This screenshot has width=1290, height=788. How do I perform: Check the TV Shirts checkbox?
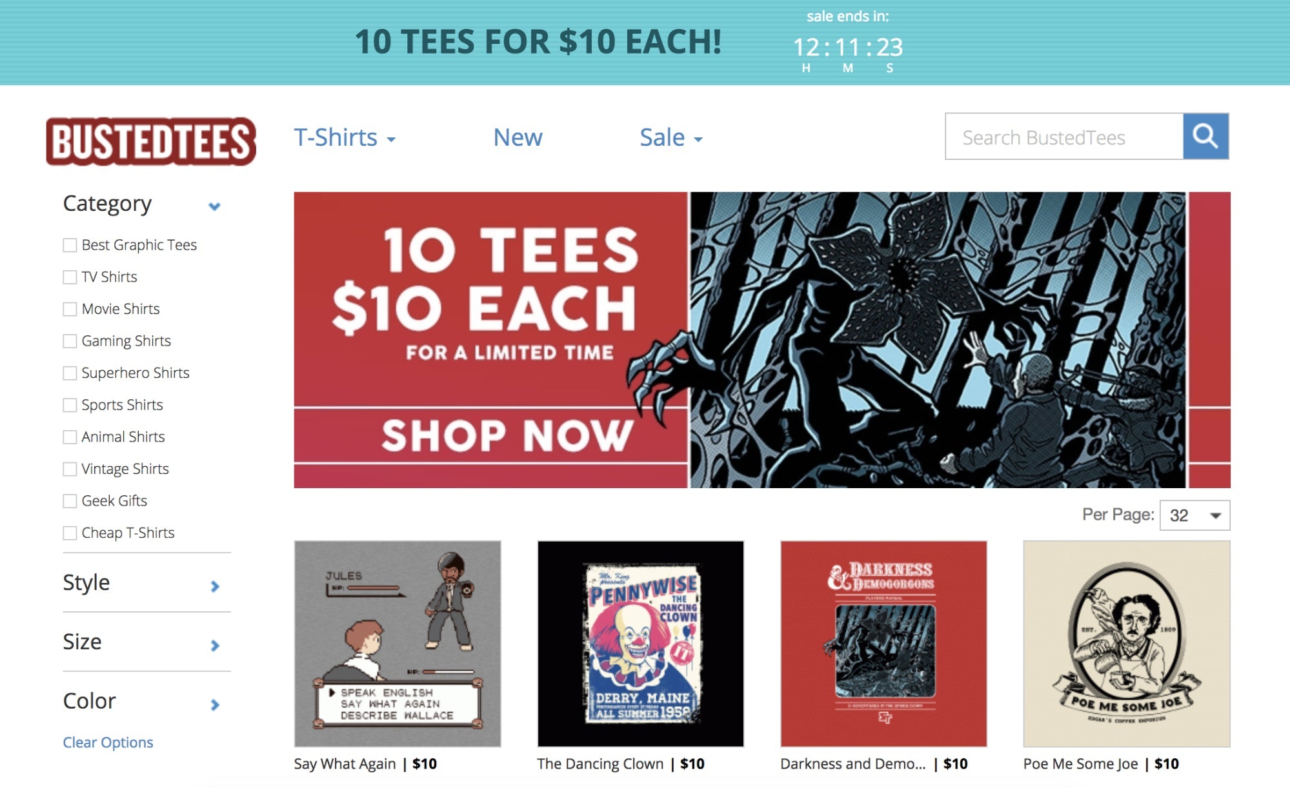pyautogui.click(x=70, y=277)
